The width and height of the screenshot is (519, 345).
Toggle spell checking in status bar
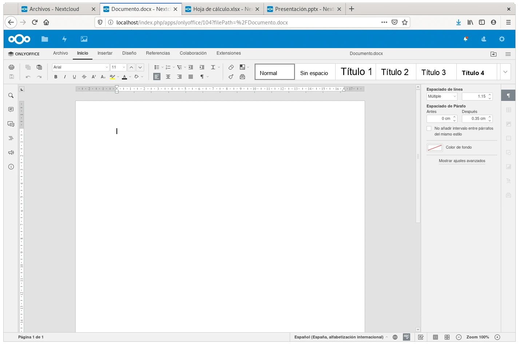pyautogui.click(x=407, y=337)
